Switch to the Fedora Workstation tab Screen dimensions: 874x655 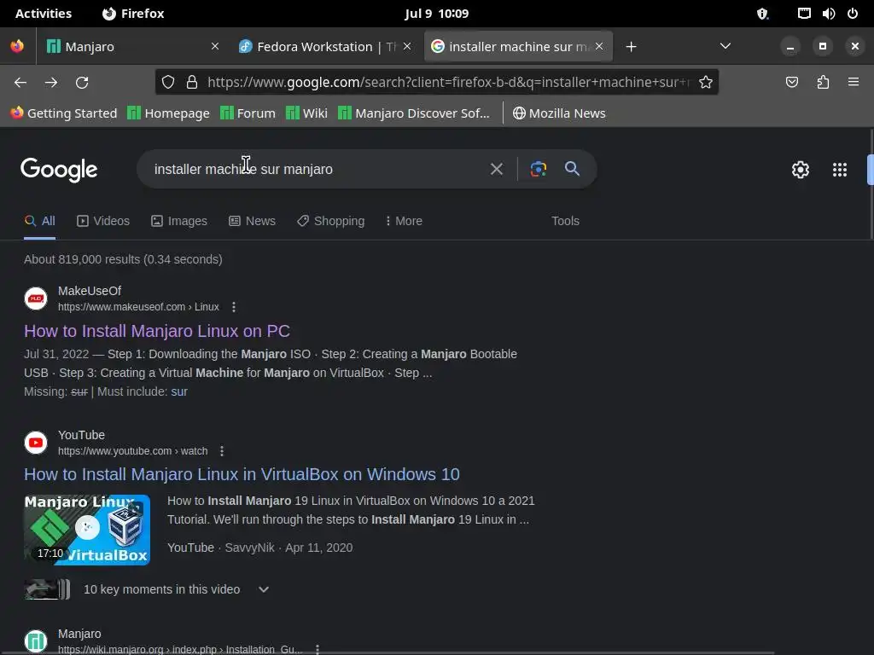(325, 46)
